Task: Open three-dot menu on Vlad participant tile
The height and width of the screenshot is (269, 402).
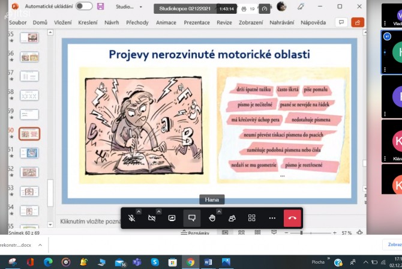Action: pyautogui.click(x=385, y=23)
